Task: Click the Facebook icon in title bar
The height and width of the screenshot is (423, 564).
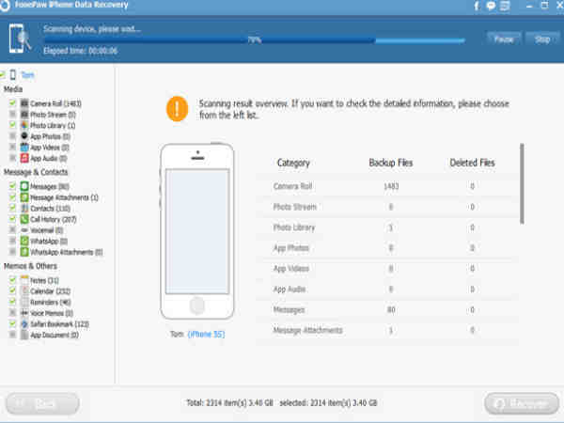Action: [x=477, y=6]
